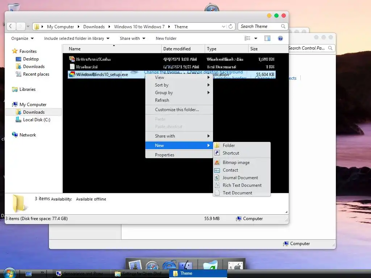Open the Organize menu
The width and height of the screenshot is (371, 278).
point(22,38)
